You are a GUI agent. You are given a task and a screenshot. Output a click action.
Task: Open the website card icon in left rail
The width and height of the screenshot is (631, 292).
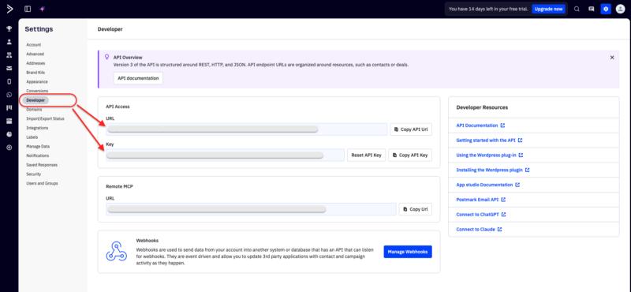click(9, 122)
